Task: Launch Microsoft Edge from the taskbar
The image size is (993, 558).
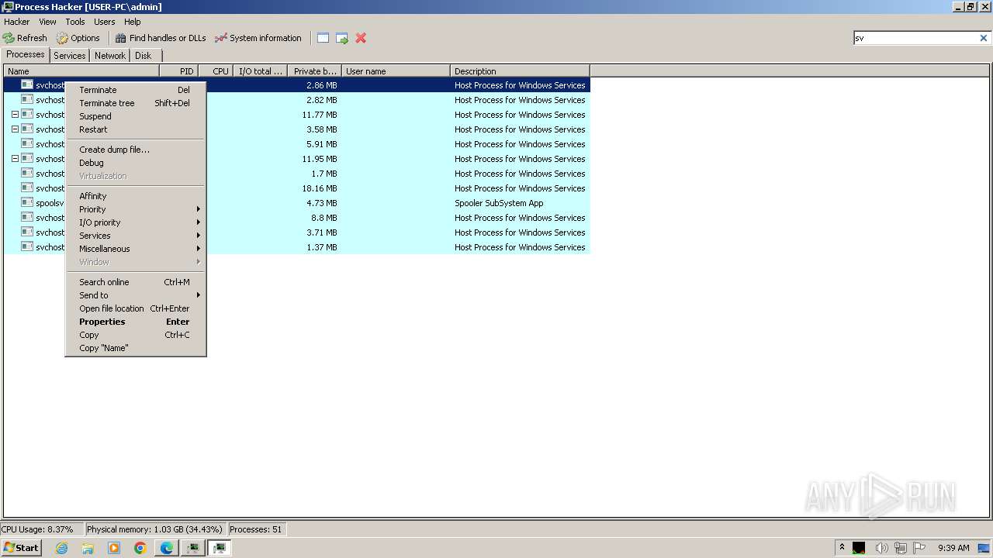Action: pyautogui.click(x=167, y=548)
